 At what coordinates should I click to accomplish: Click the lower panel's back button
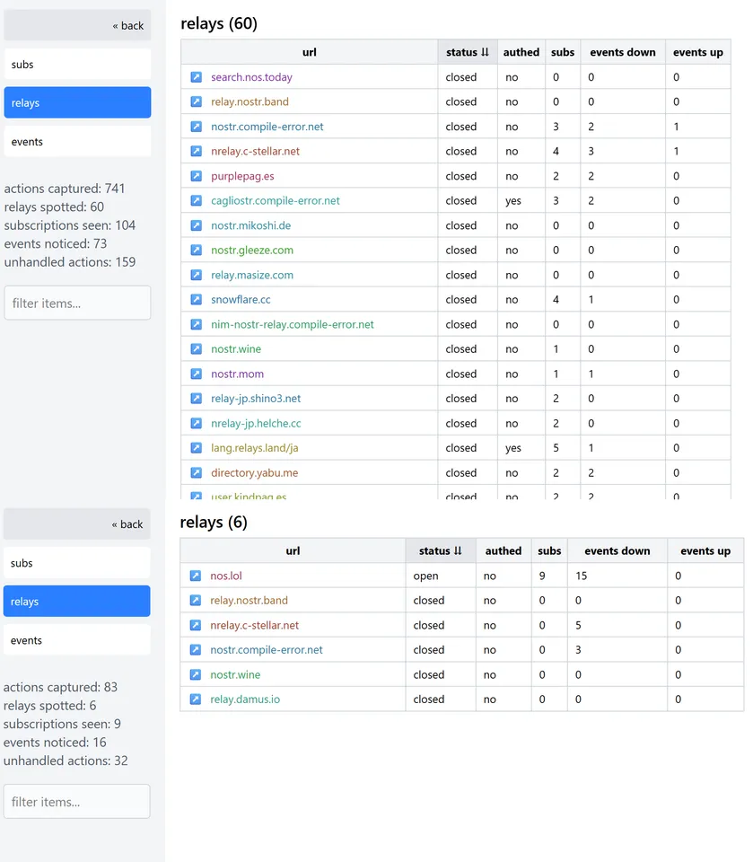click(127, 524)
